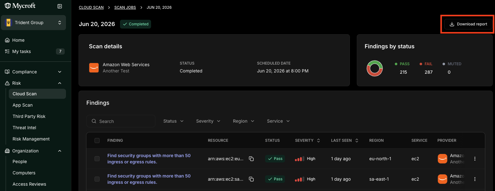495x191 pixels.
Task: Focus the findings Search field
Action: click(x=121, y=121)
